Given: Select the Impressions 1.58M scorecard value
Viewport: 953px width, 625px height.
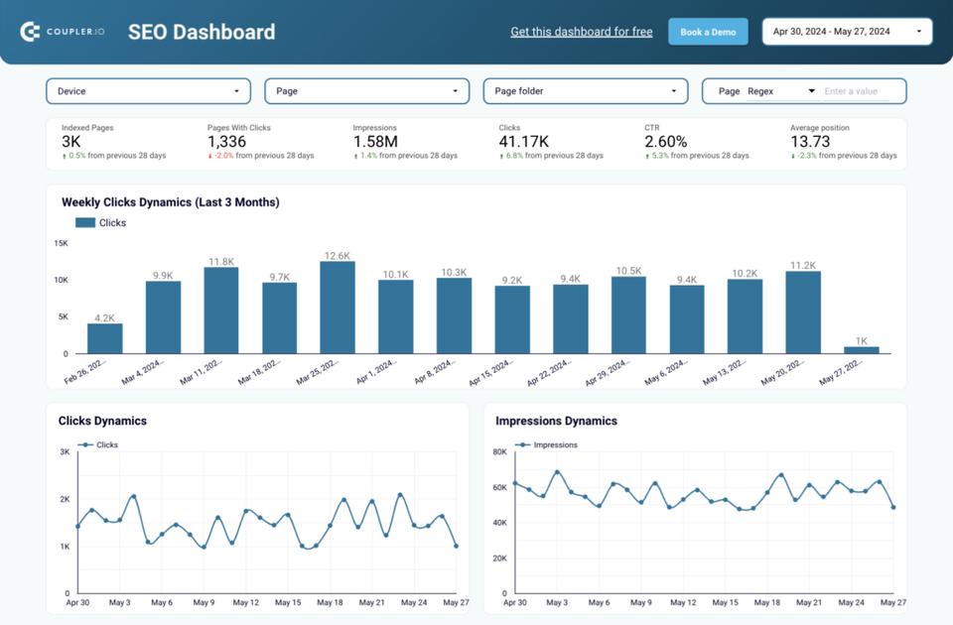Looking at the screenshot, I should (x=375, y=142).
